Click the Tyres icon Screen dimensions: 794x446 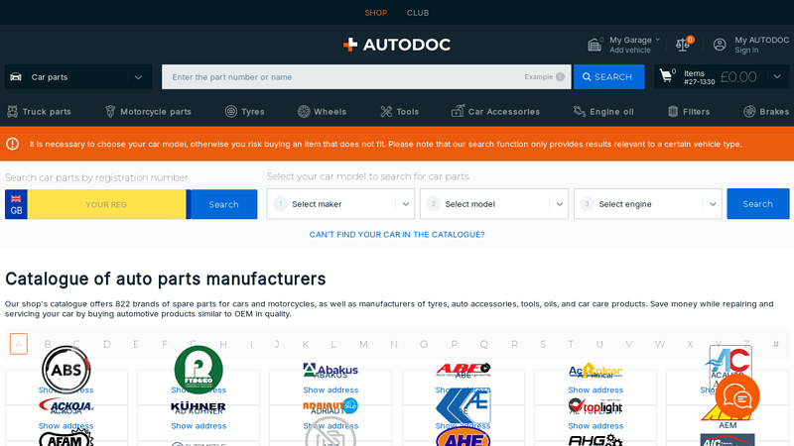pos(231,111)
